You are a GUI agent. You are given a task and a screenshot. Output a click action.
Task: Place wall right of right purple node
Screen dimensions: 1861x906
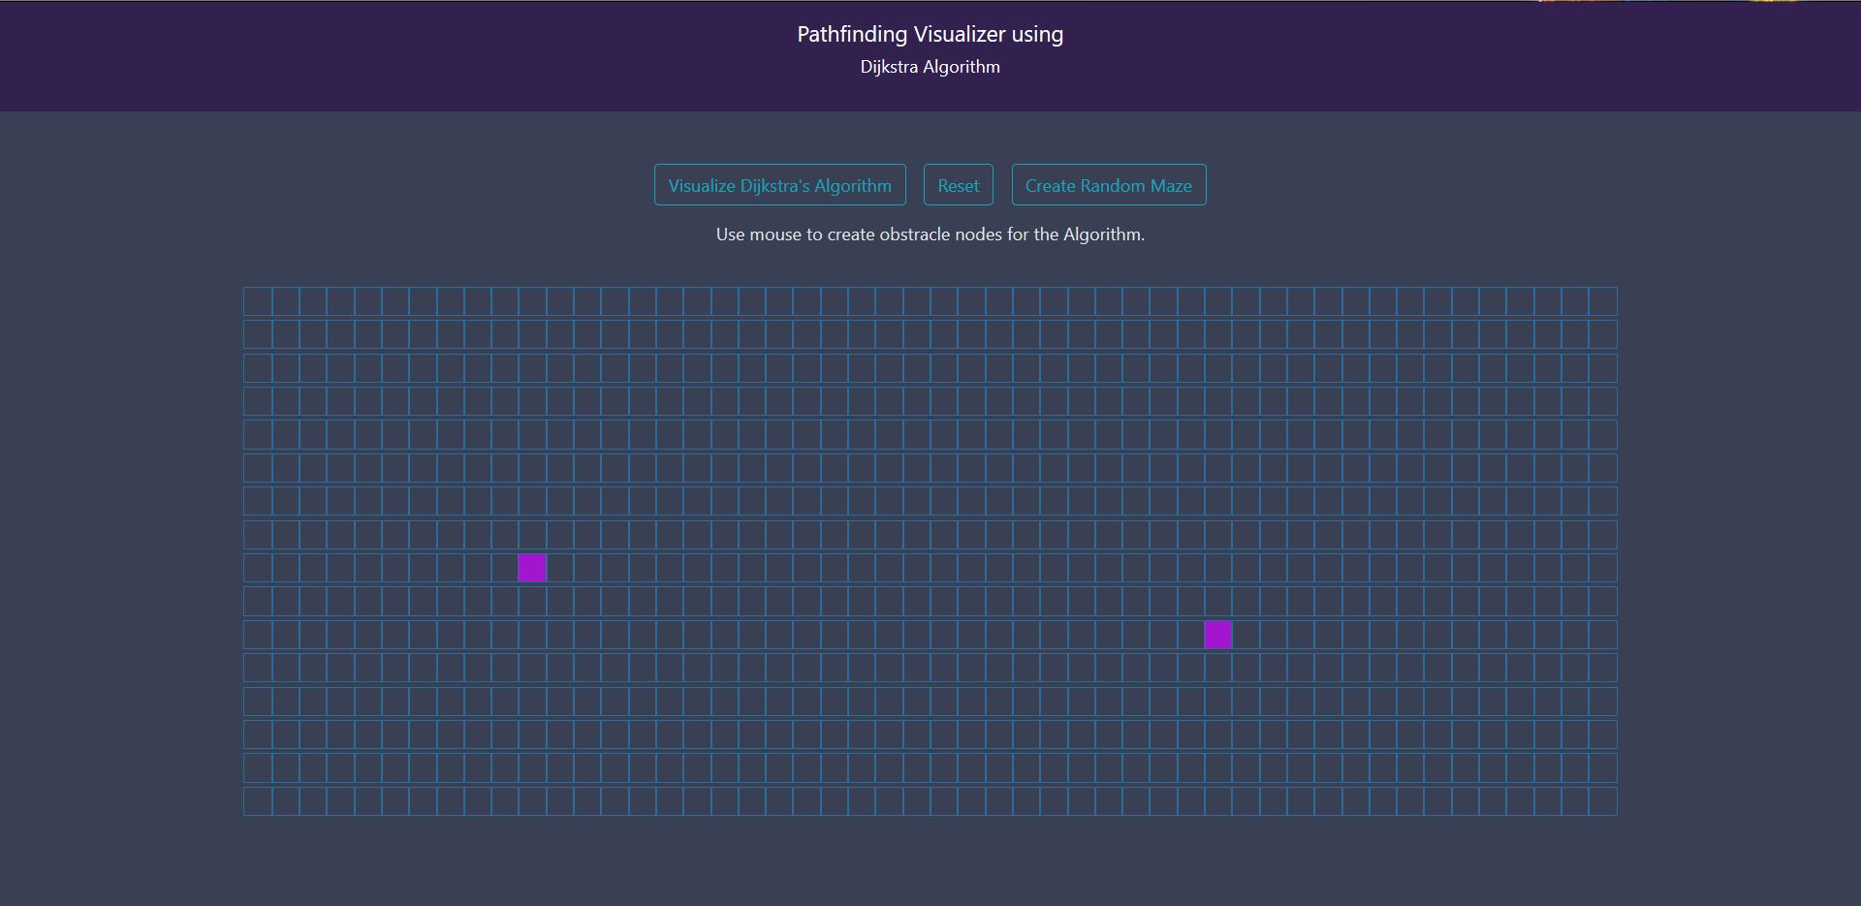(1246, 635)
